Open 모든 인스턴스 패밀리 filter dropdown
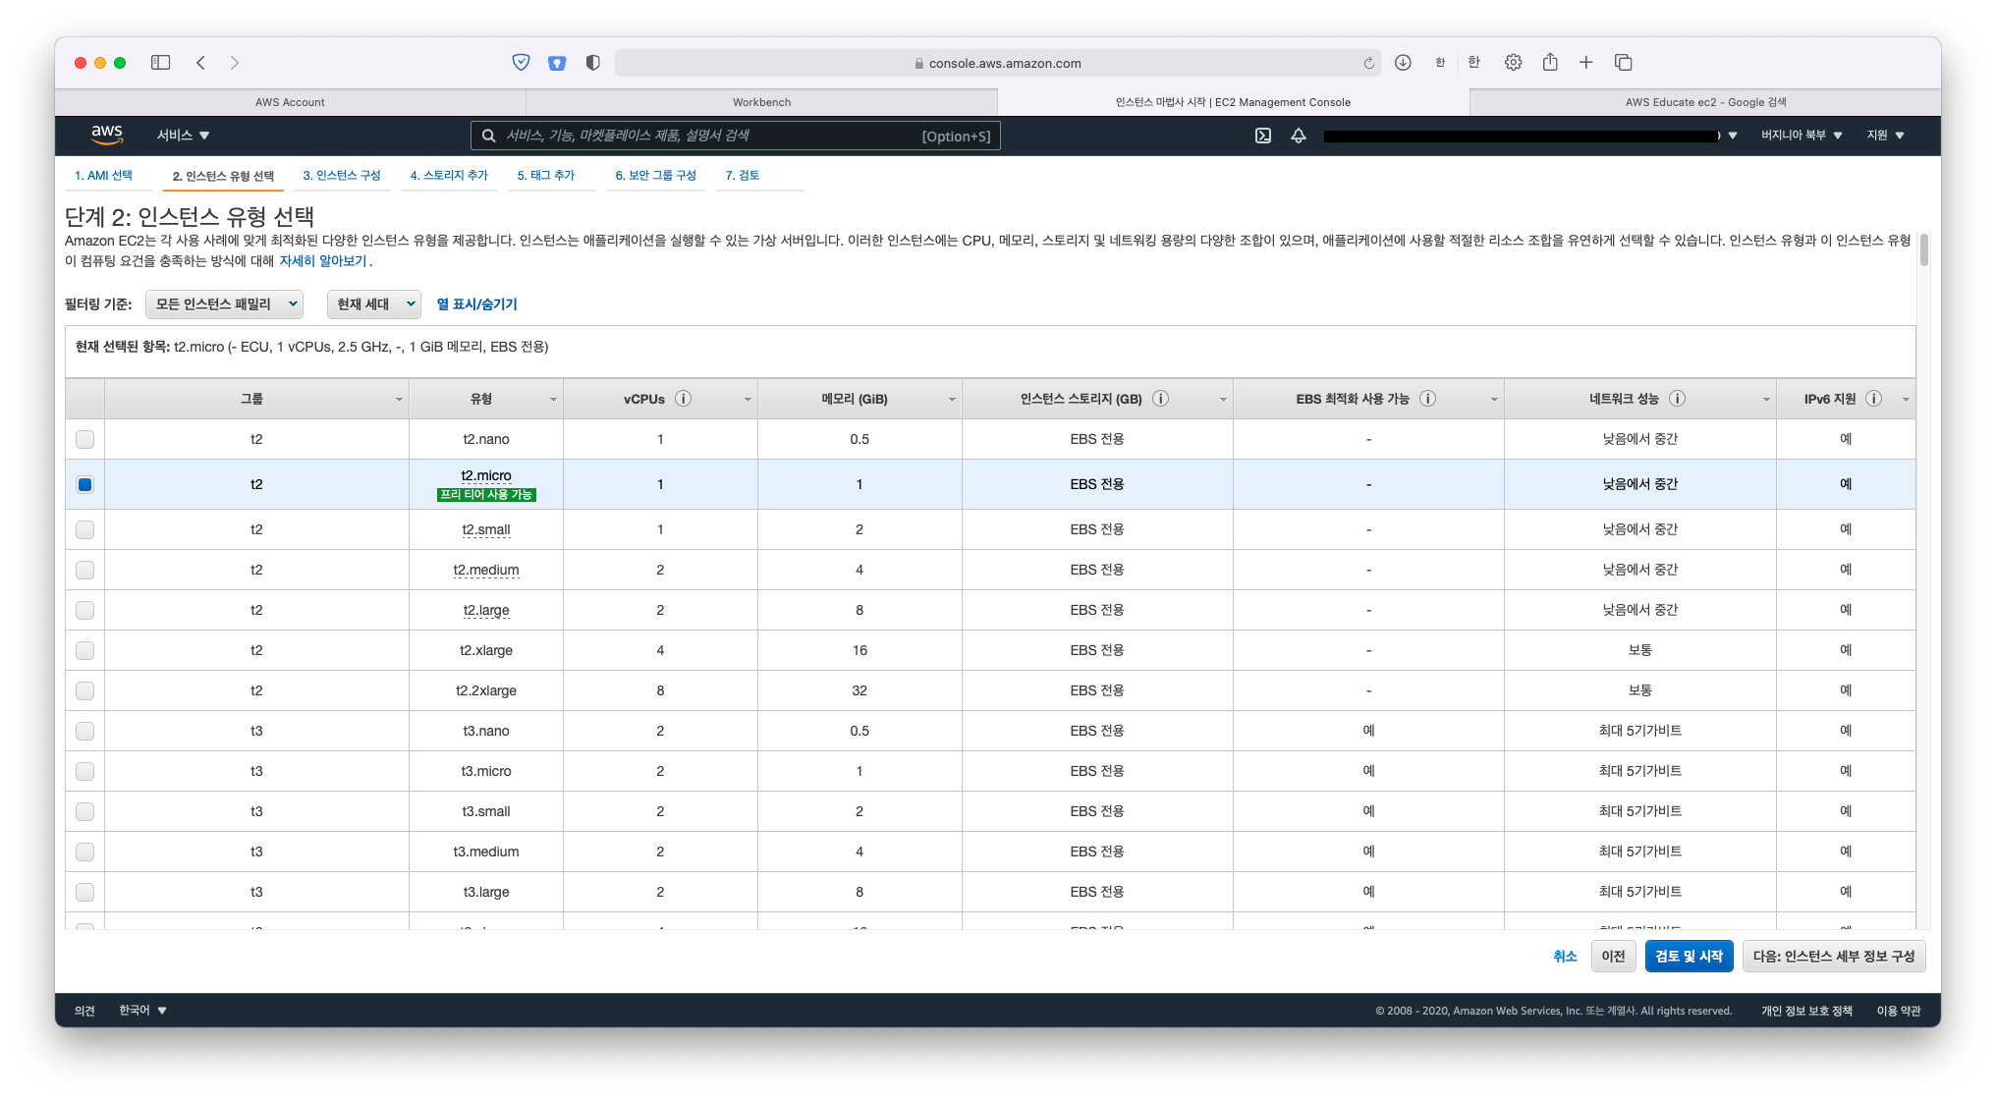 point(224,304)
